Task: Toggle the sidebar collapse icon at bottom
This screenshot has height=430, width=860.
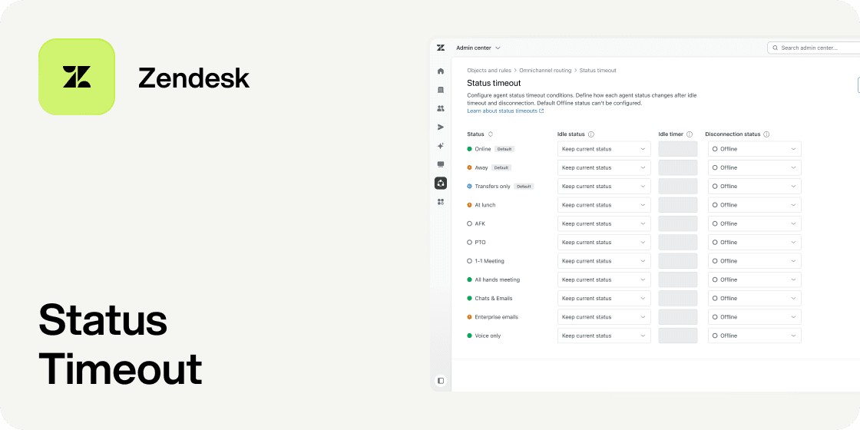Action: tap(441, 380)
